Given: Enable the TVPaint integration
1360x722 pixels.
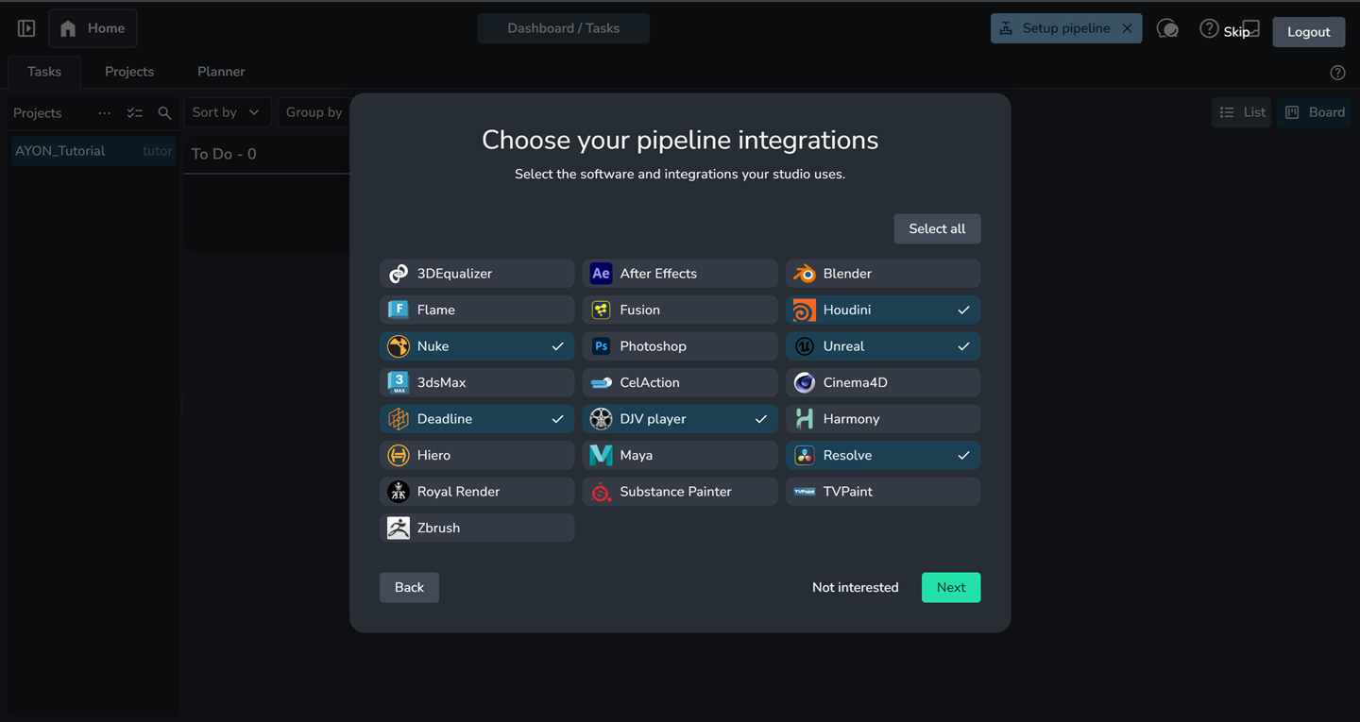Looking at the screenshot, I should pos(883,492).
